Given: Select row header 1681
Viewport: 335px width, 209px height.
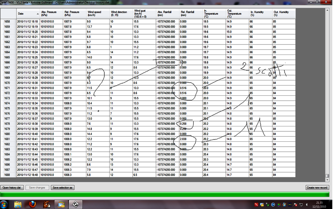Looking at the screenshot, I should [x=8, y=139].
